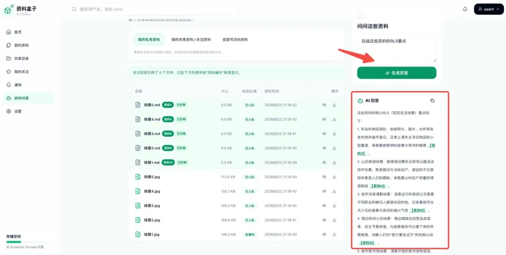Click the 资料盒子 logo icon

(x=8, y=10)
